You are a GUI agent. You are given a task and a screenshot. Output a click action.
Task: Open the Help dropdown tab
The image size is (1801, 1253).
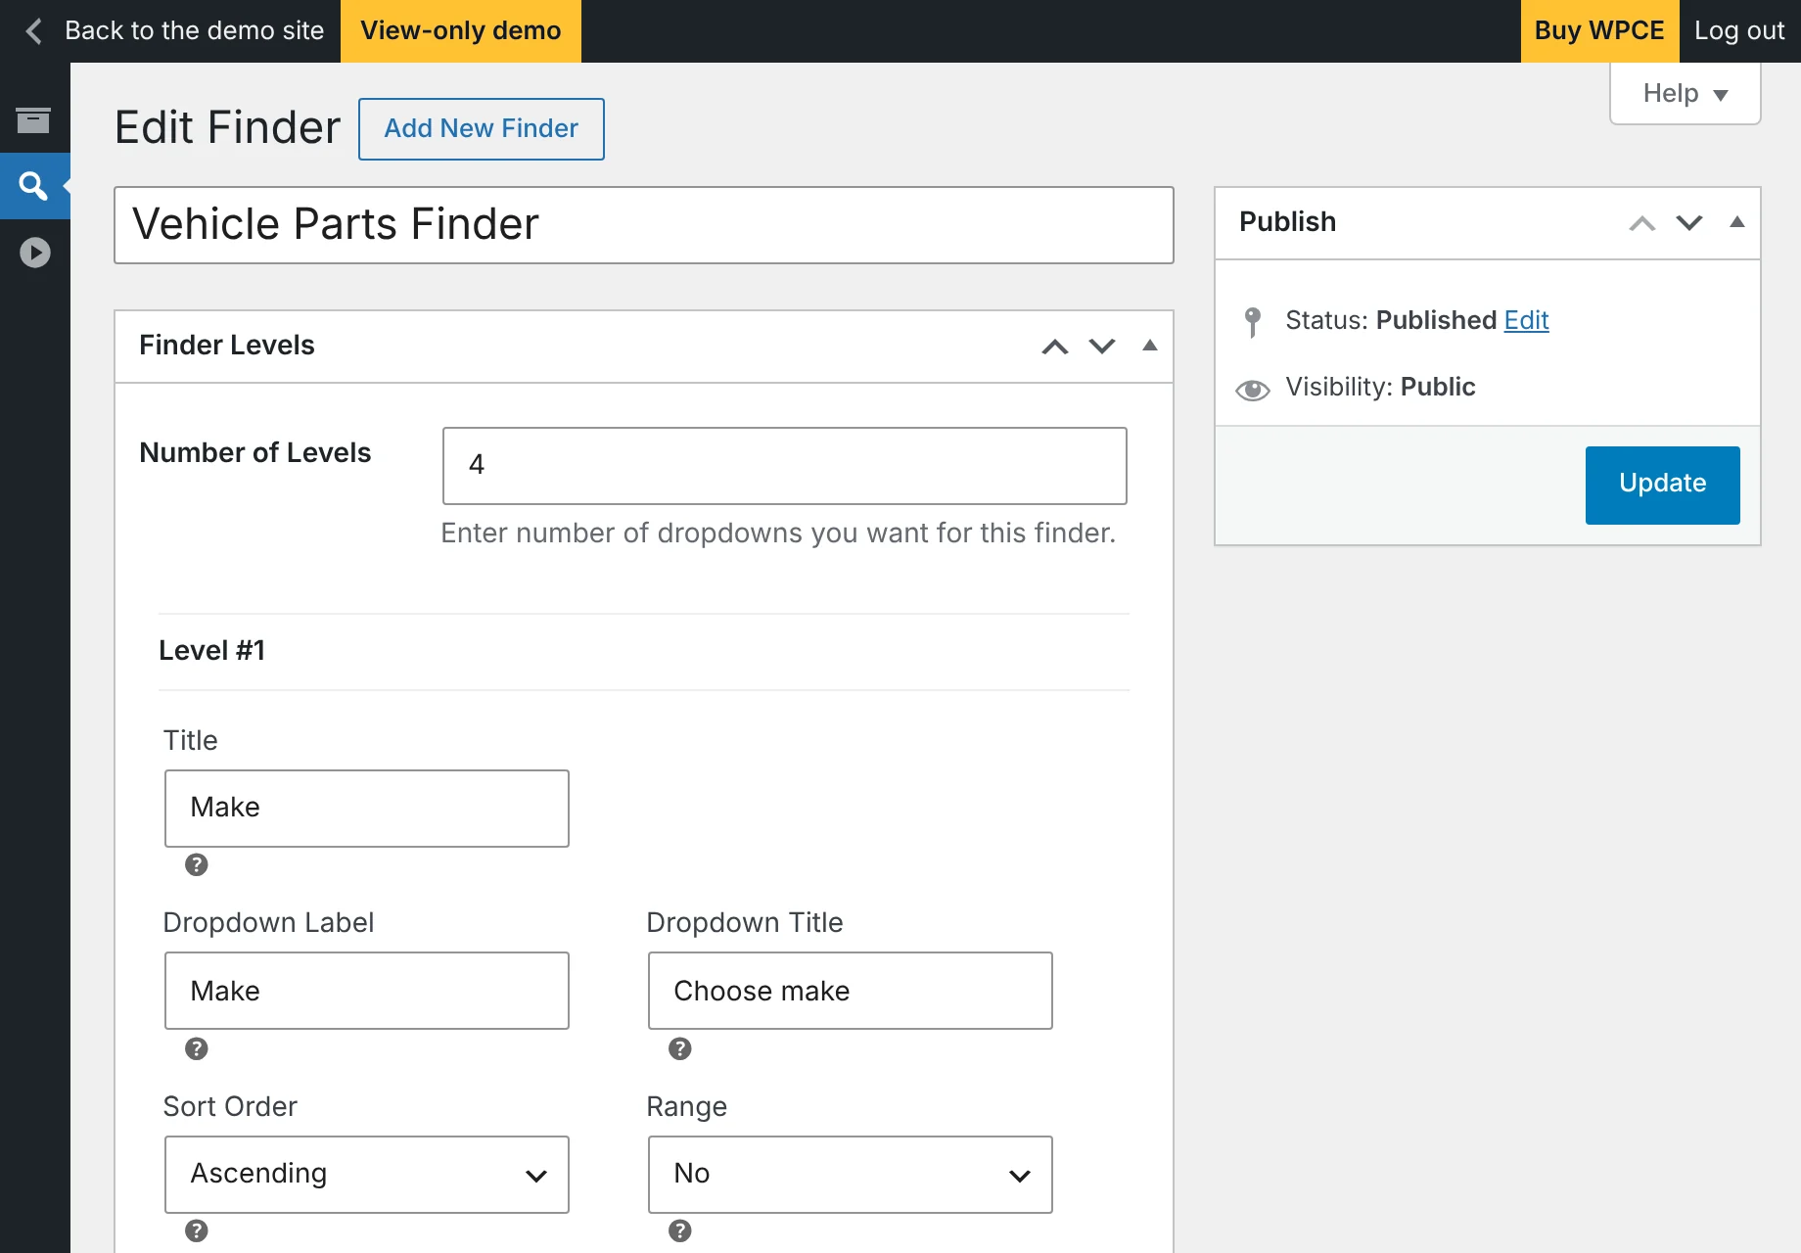1685,94
